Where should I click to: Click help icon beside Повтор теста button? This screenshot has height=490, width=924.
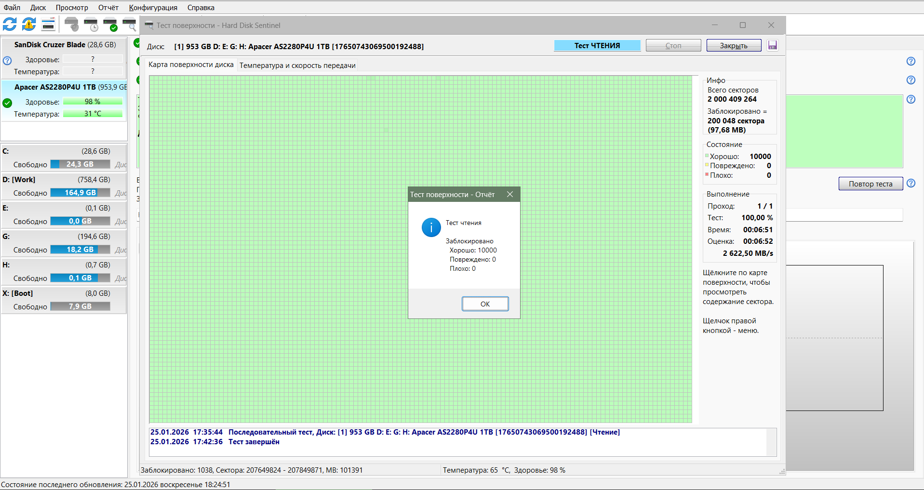pos(911,183)
